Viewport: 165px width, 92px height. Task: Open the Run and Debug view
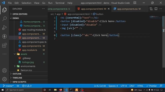click(x=4, y=28)
